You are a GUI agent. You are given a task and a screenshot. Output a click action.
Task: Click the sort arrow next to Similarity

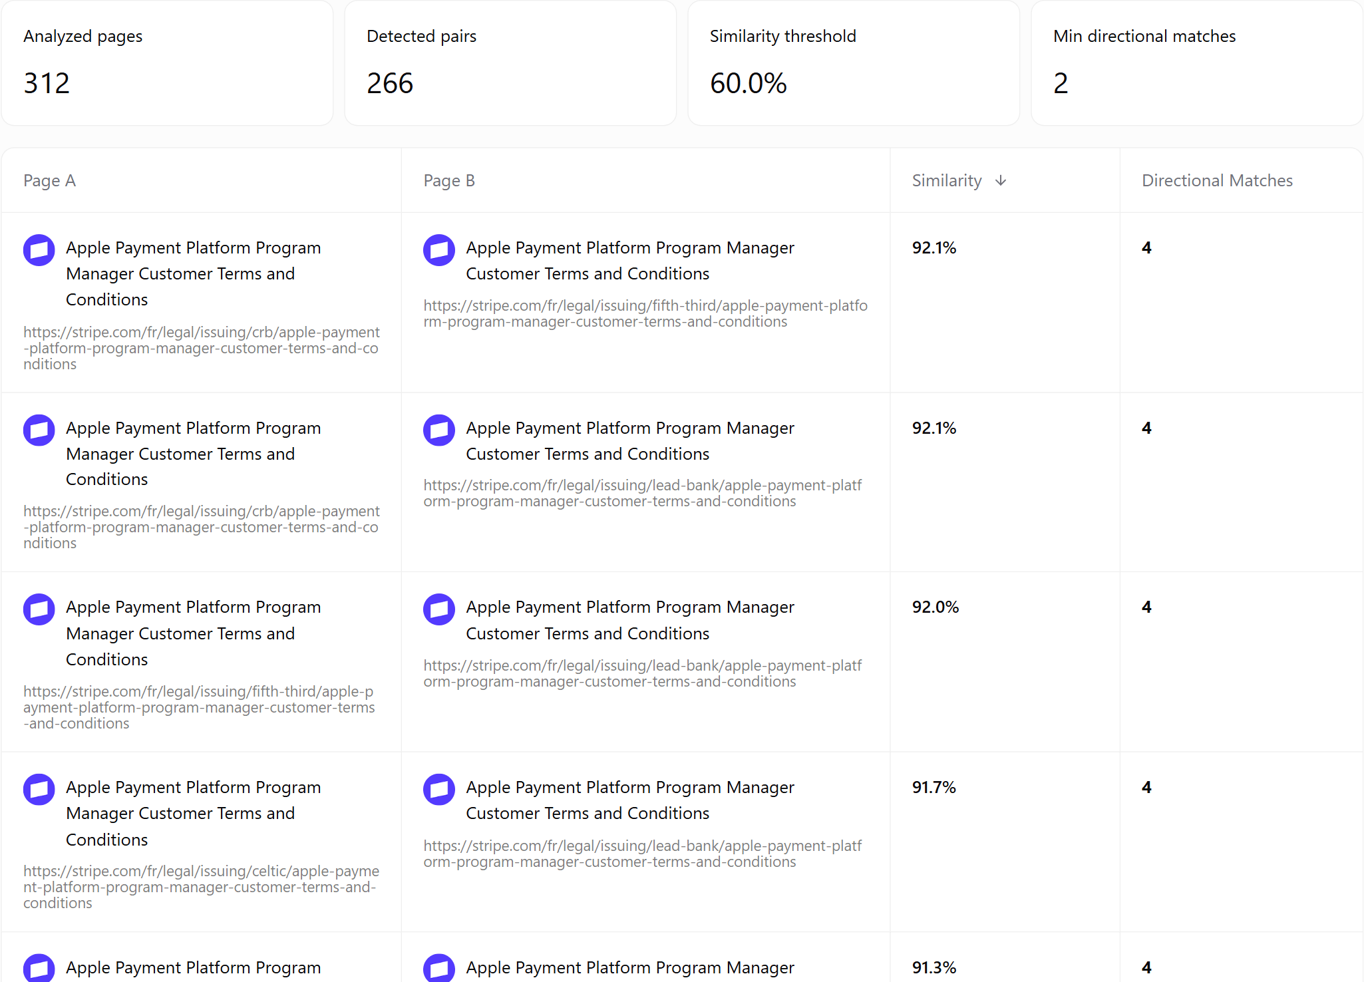(1000, 180)
